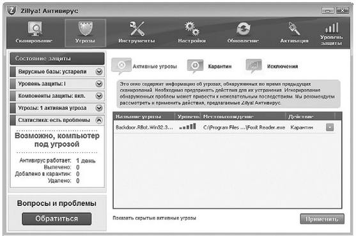The image size is (356, 236).
Task: Click the Удалено: 0 statistic
Action: pos(63,181)
